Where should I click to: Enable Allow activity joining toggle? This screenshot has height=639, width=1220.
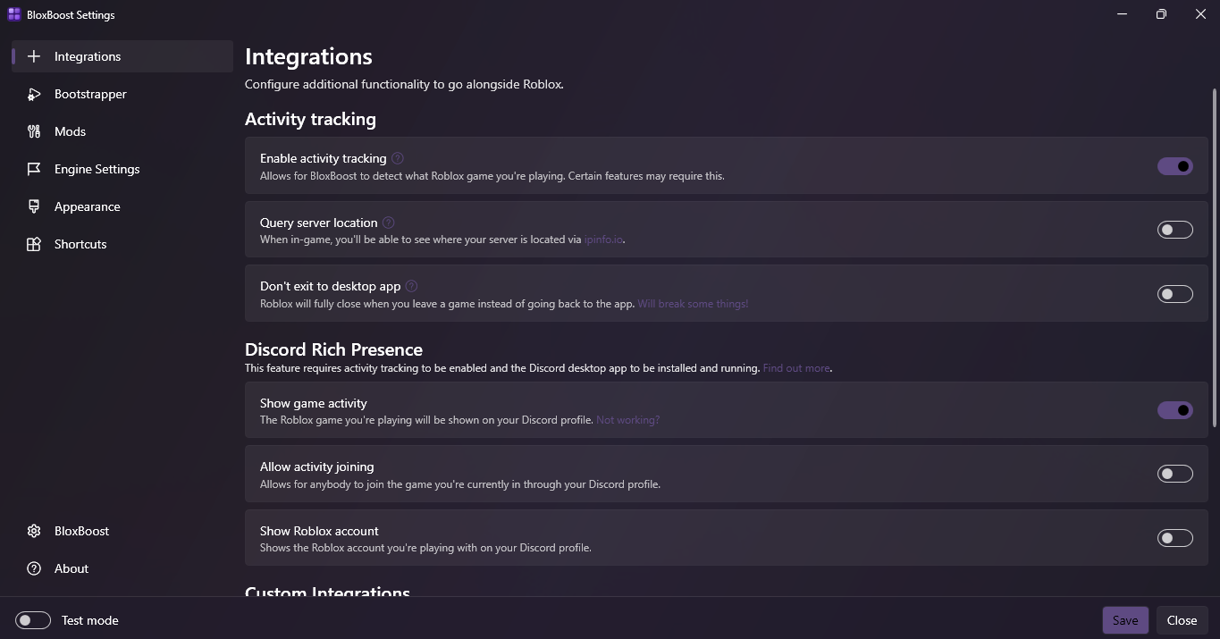click(1174, 474)
